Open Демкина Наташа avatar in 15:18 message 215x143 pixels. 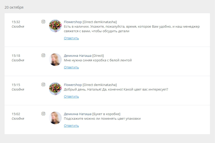(x=55, y=60)
